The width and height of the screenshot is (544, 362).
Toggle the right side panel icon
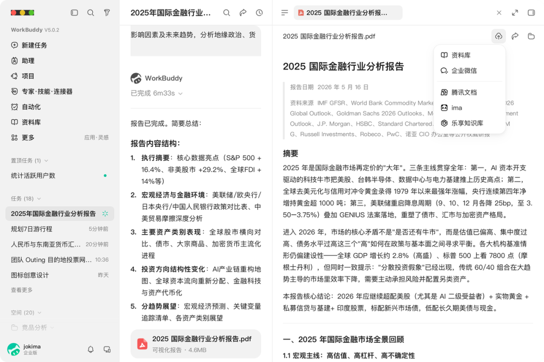[531, 13]
